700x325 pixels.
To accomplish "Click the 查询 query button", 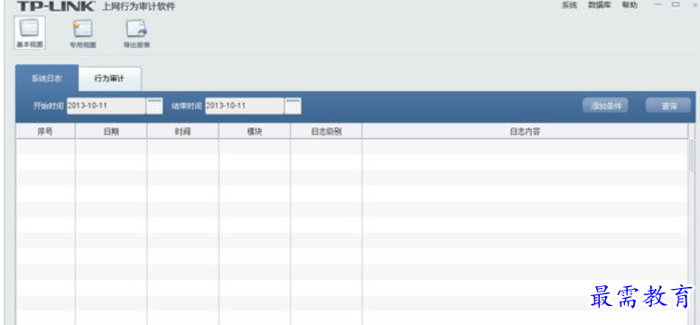I will coord(668,106).
